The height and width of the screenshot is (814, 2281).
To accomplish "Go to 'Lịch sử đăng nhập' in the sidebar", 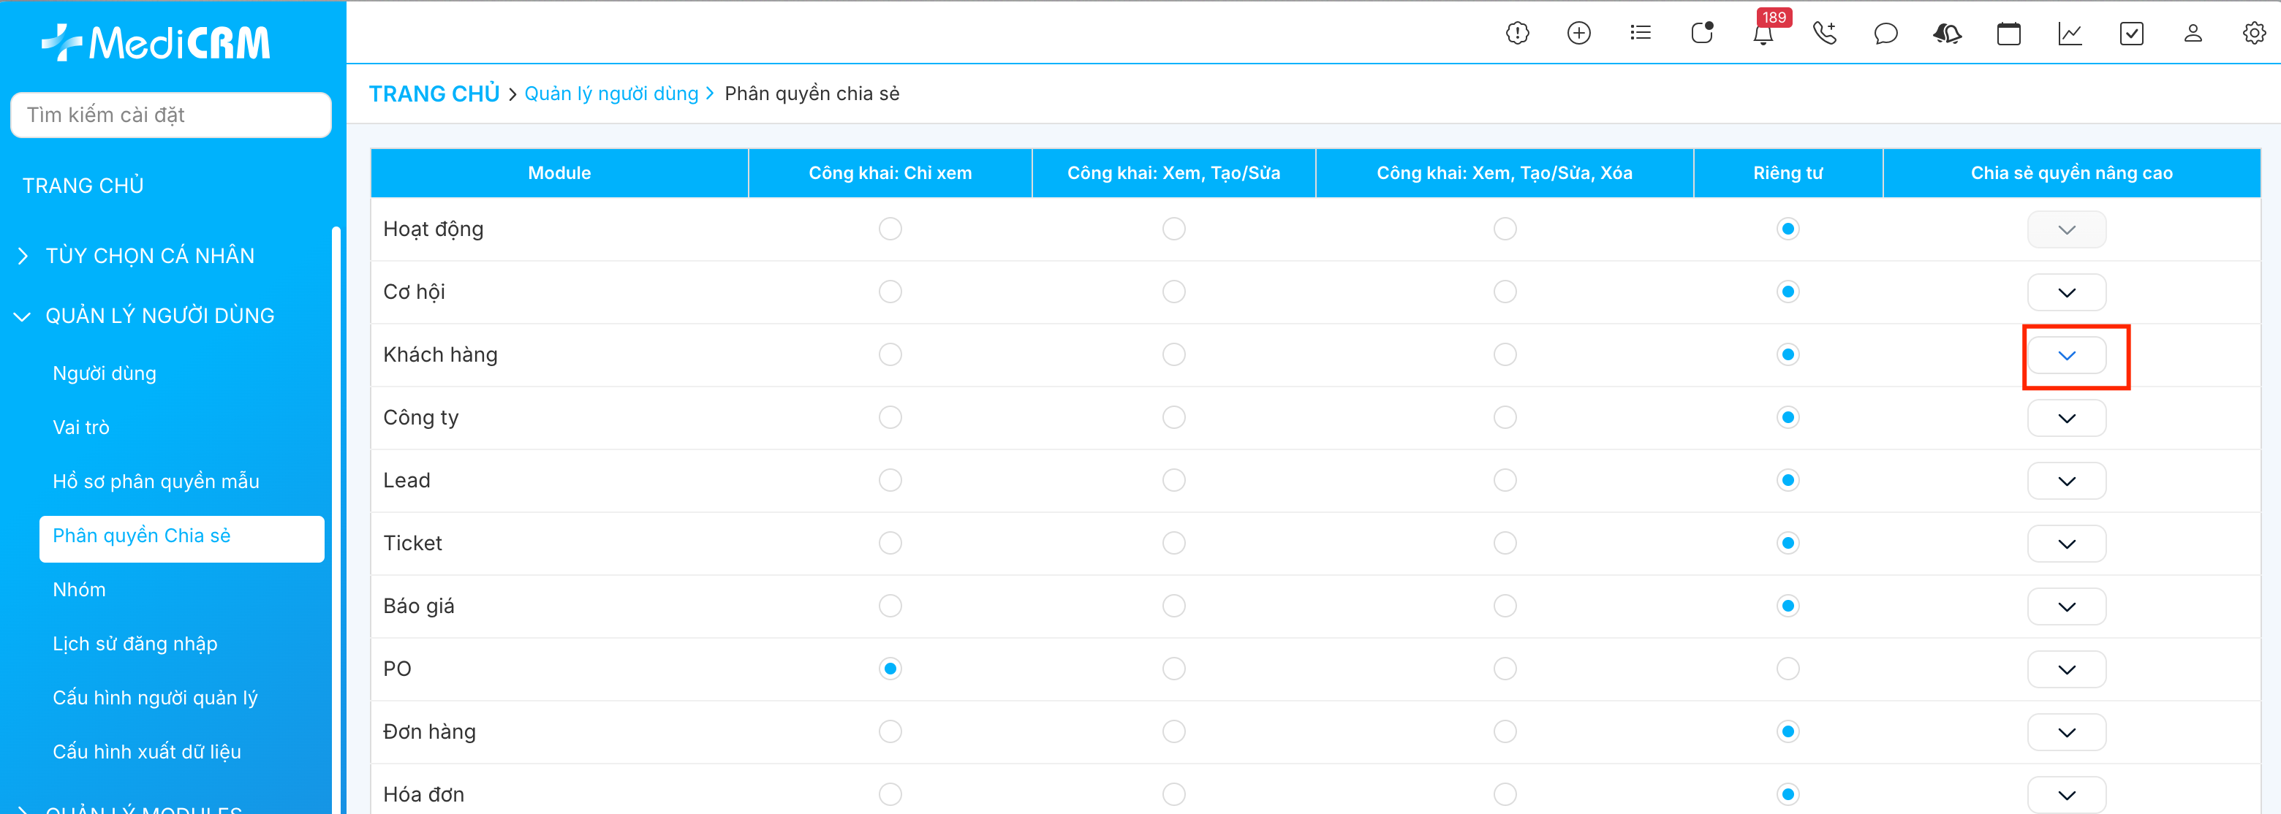I will click(x=135, y=643).
